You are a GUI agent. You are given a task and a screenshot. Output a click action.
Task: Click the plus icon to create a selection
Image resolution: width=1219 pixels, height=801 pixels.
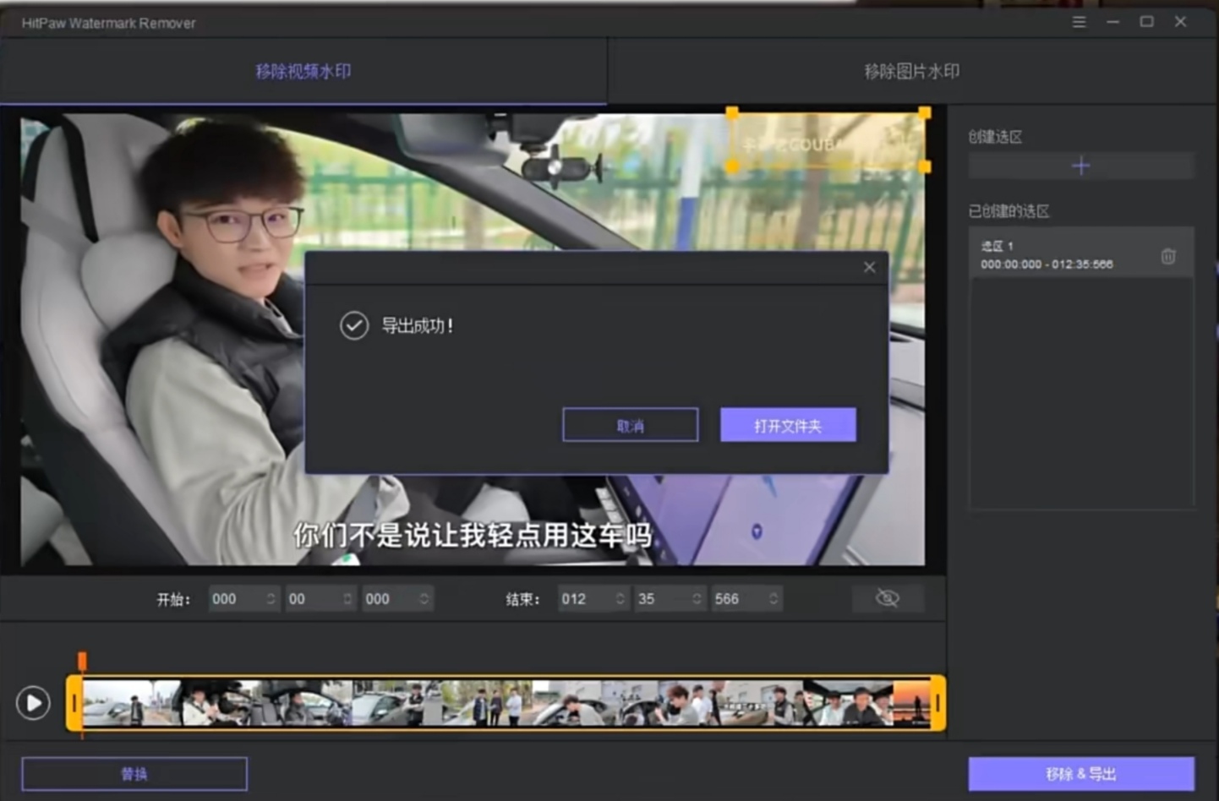click(x=1080, y=166)
